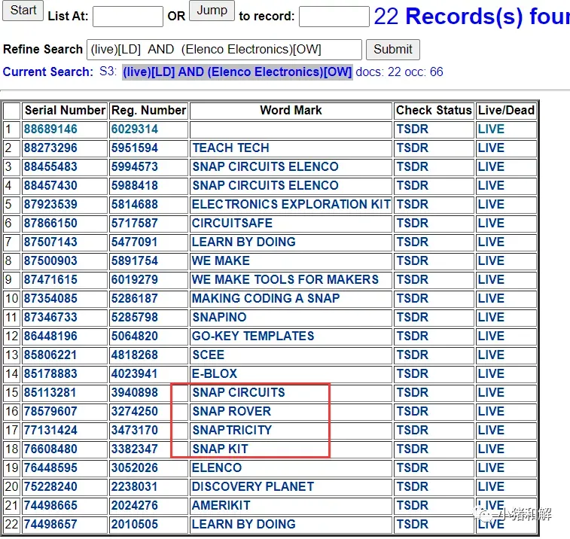Open the ELENCO word mark

217,467
